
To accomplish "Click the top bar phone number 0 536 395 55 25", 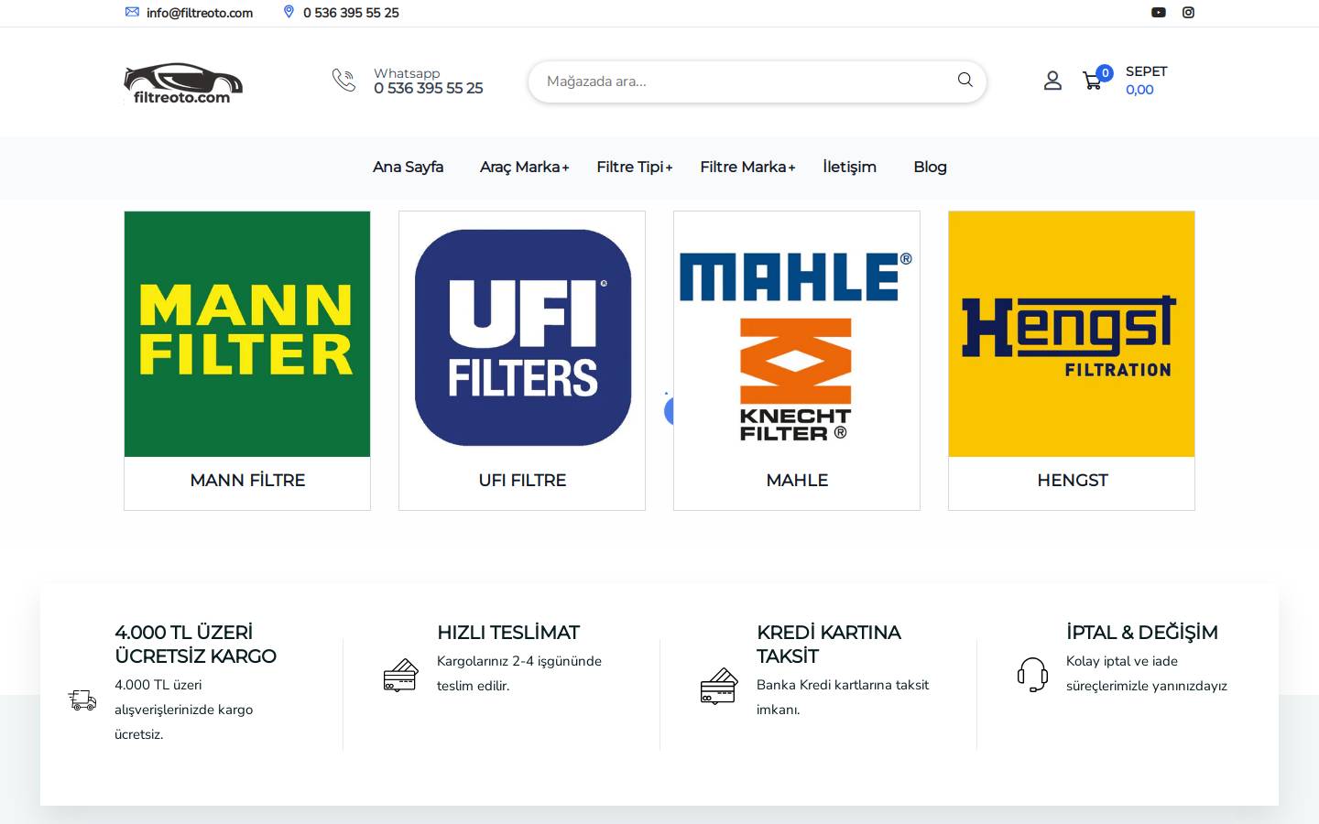I will coord(351,13).
